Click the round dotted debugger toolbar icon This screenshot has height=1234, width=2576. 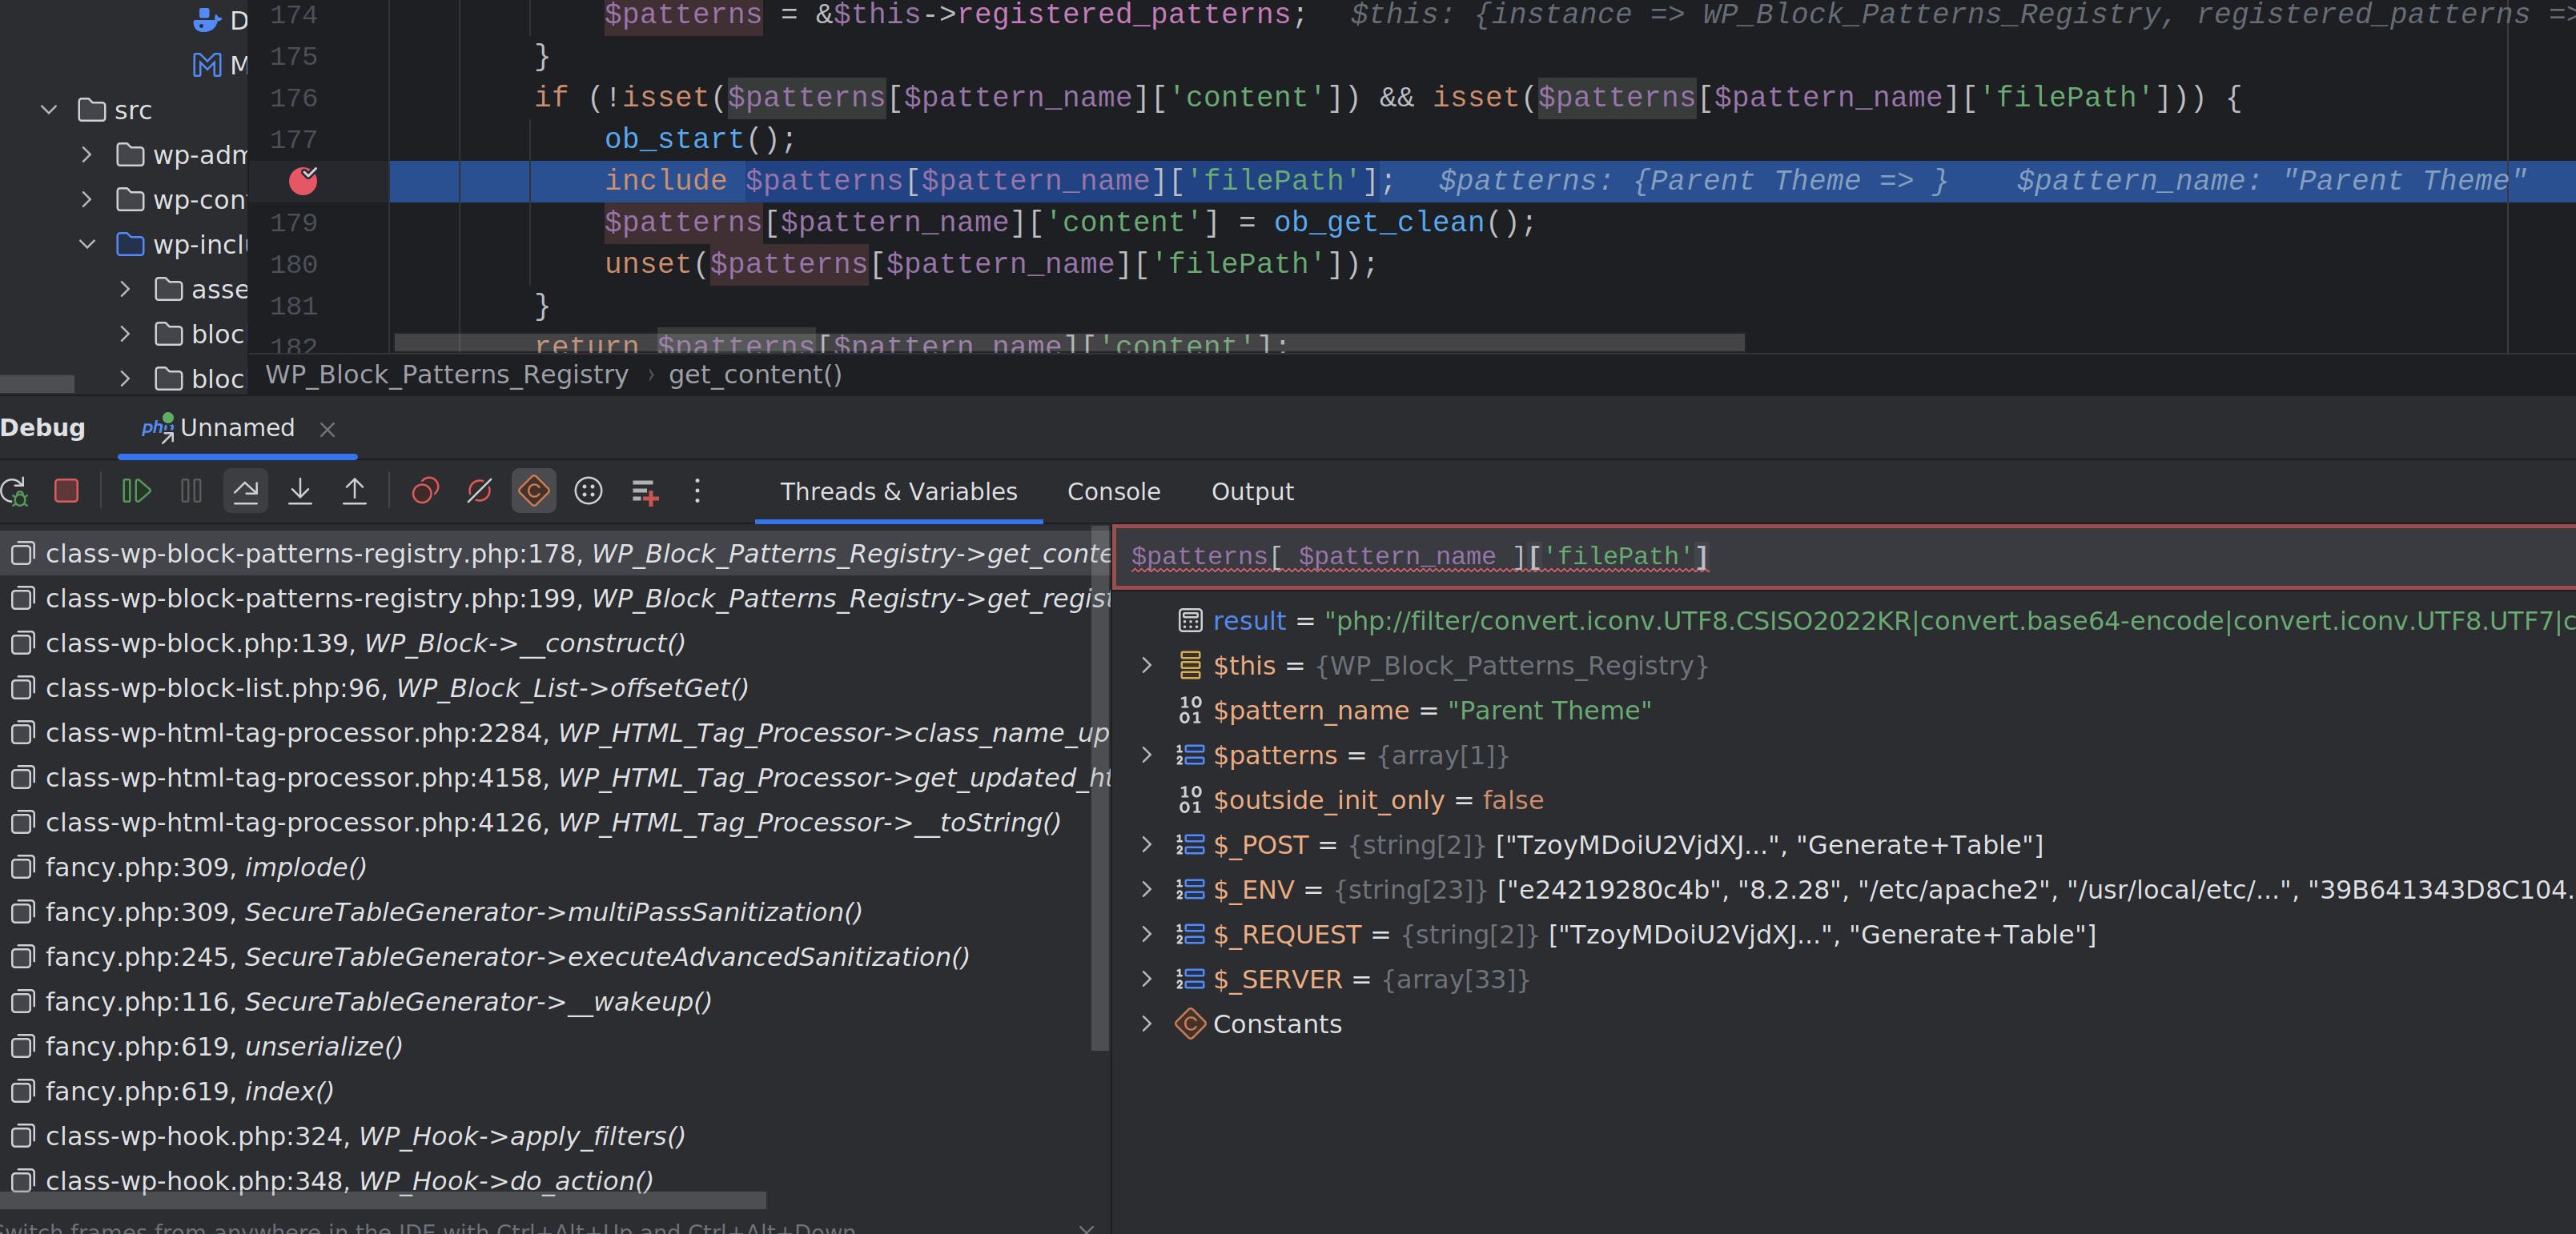(589, 491)
